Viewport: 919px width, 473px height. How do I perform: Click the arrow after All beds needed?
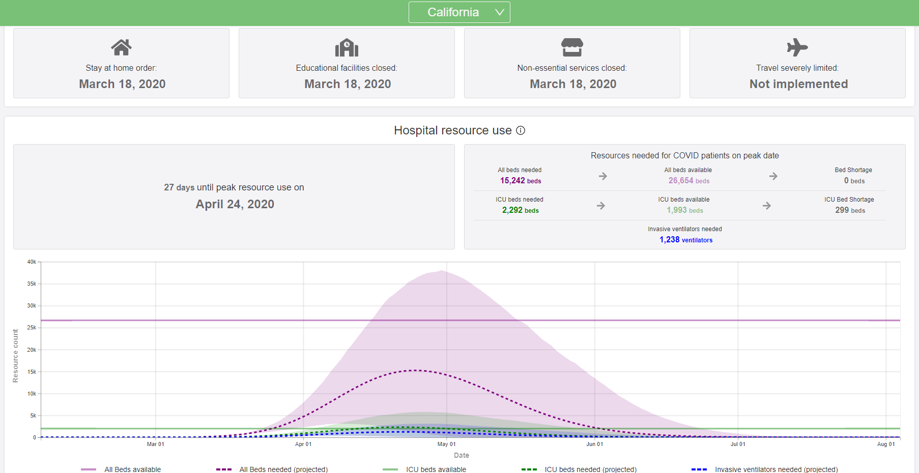click(603, 176)
